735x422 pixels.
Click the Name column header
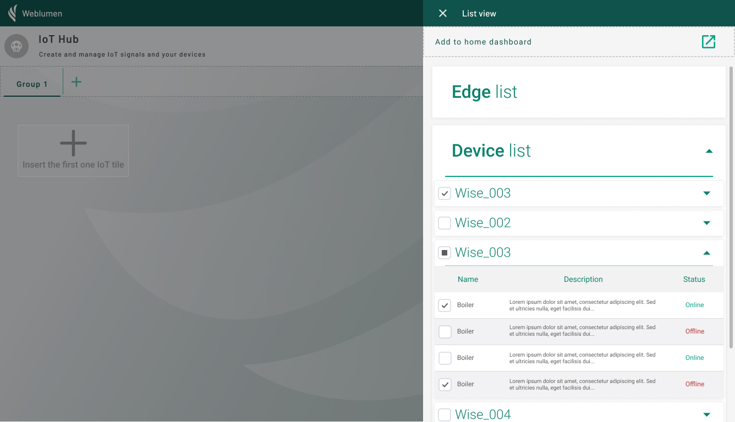468,279
